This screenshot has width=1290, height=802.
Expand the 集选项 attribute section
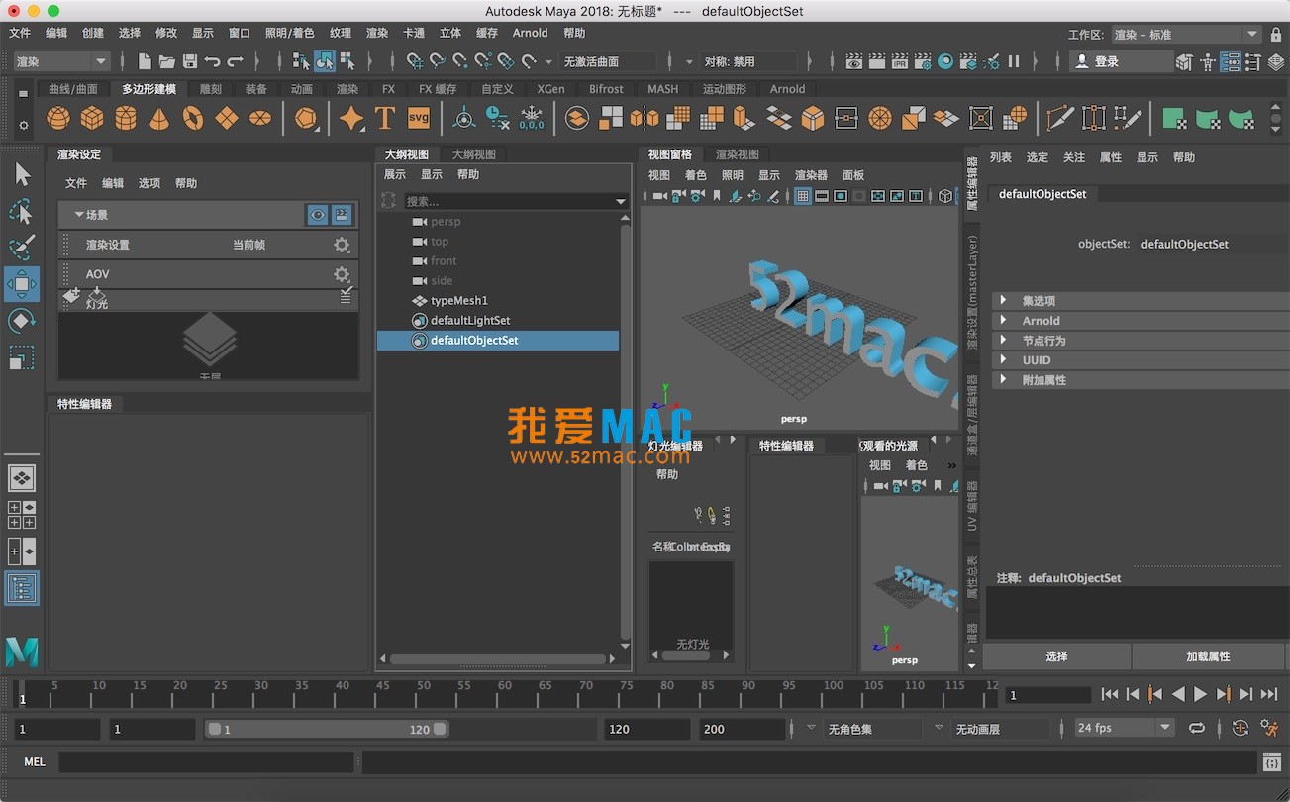(x=1004, y=300)
